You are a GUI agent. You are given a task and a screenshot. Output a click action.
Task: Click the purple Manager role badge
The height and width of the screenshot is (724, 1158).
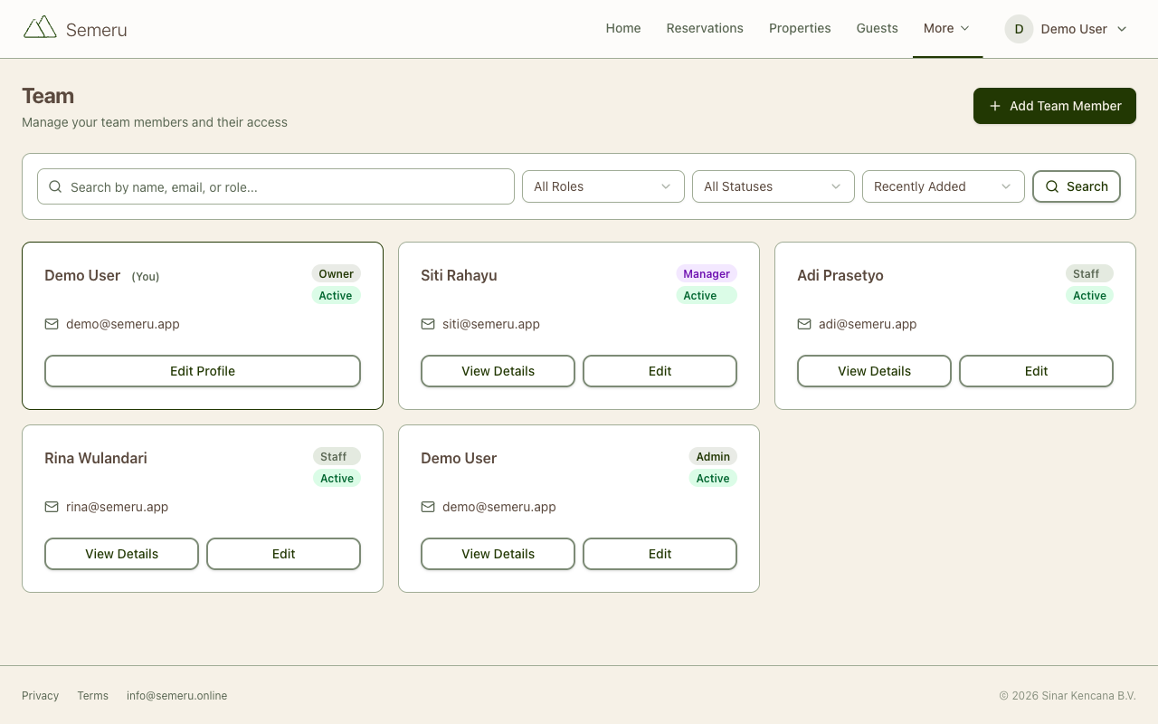[x=707, y=273]
